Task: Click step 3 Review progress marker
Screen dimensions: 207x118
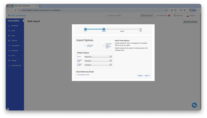Action: coord(122,29)
